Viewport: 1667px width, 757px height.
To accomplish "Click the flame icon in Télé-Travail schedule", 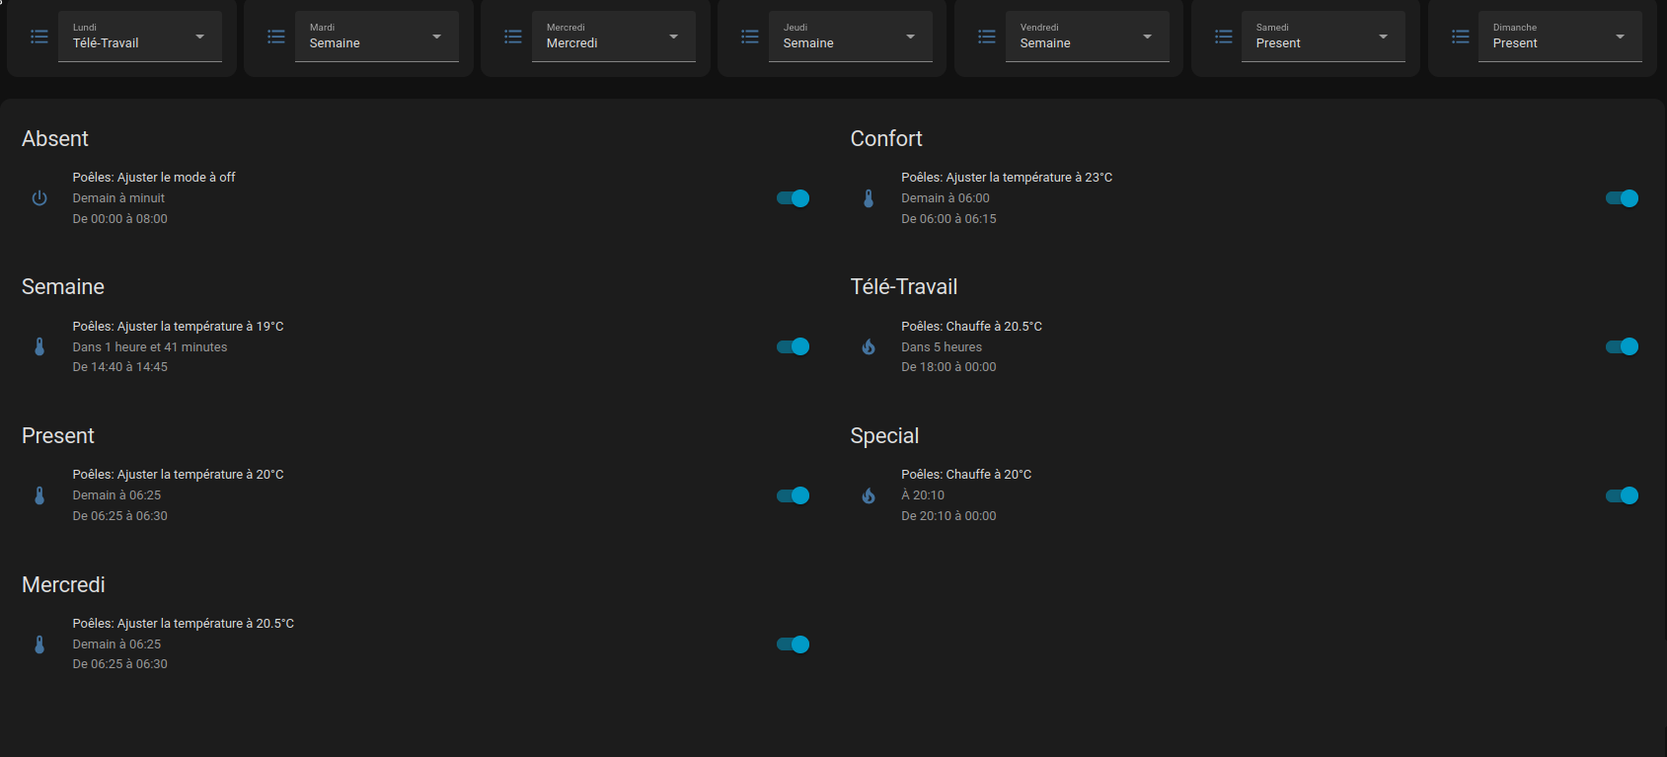I will (x=869, y=346).
